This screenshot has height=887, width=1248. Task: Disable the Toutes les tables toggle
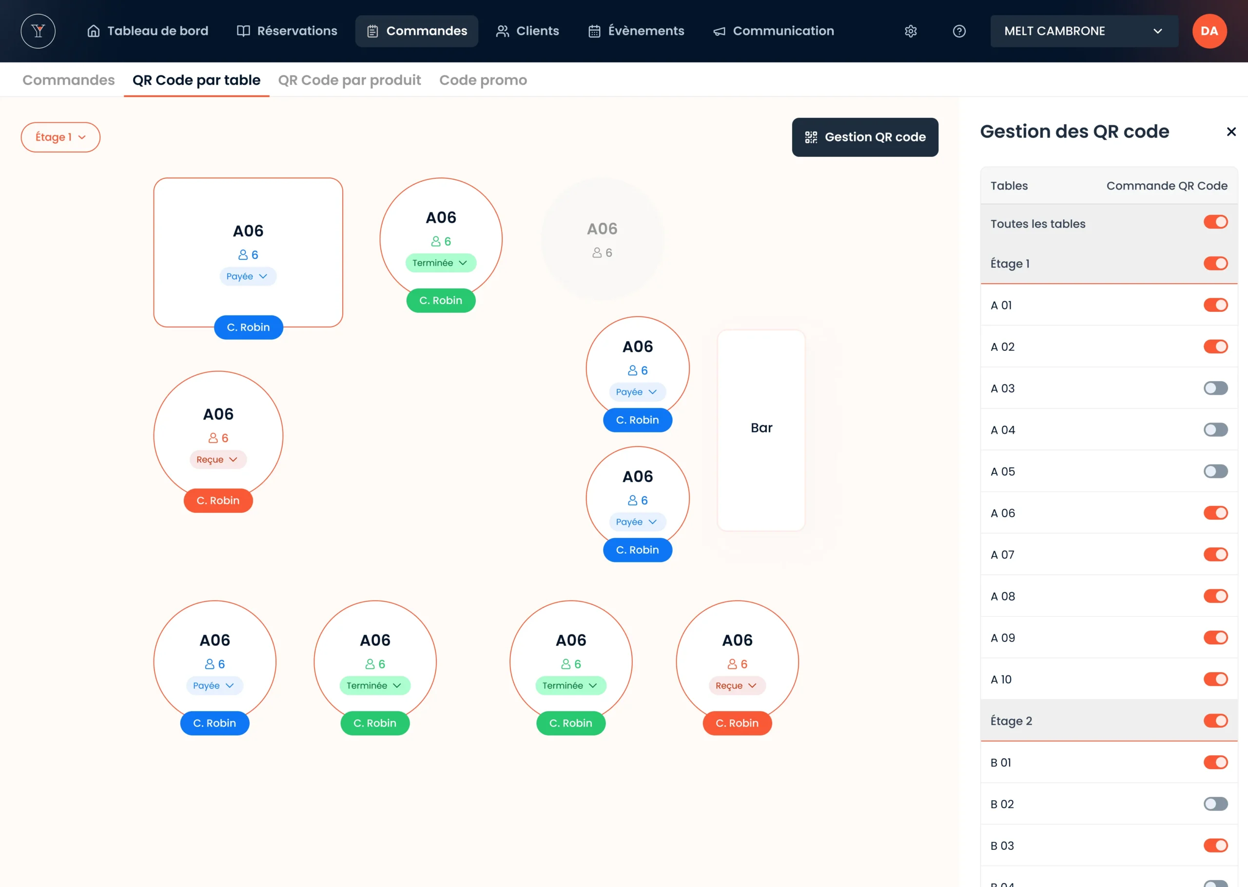(1215, 222)
